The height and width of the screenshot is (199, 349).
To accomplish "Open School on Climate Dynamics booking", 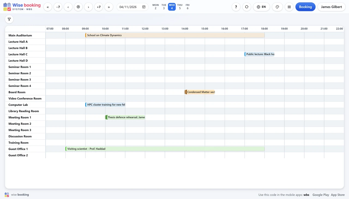I will click(175, 35).
